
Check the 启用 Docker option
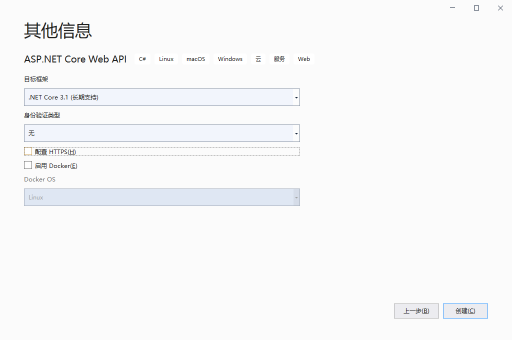coord(28,165)
